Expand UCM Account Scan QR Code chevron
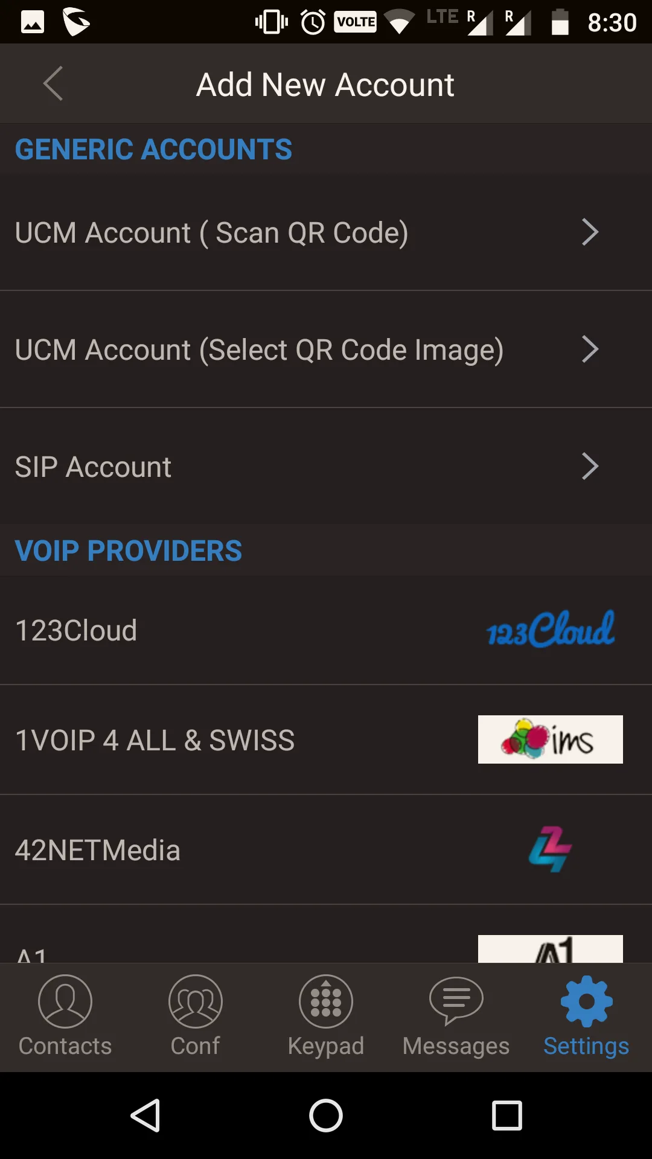This screenshot has height=1159, width=652. pyautogui.click(x=590, y=232)
